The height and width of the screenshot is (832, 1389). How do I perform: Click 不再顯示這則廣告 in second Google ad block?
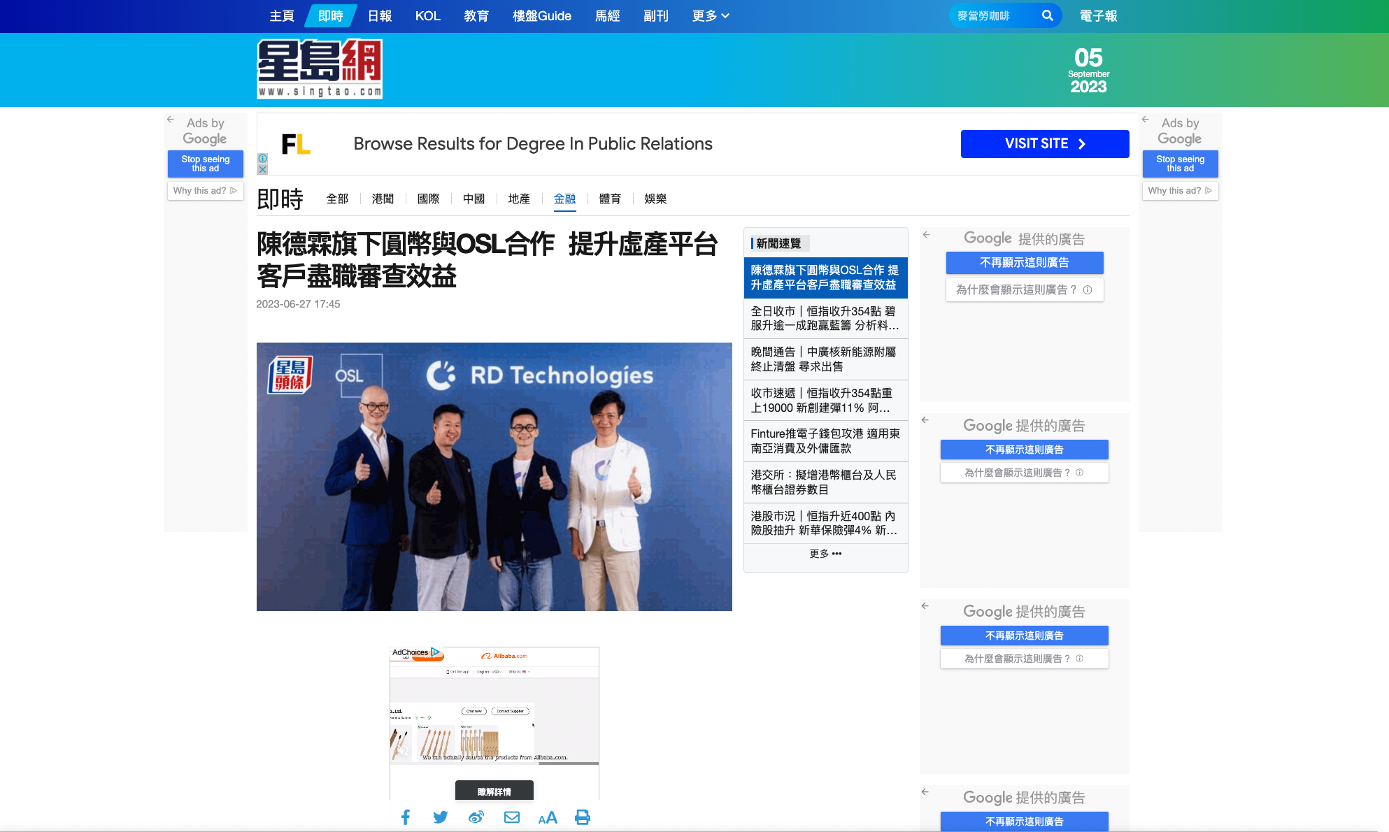click(1025, 450)
